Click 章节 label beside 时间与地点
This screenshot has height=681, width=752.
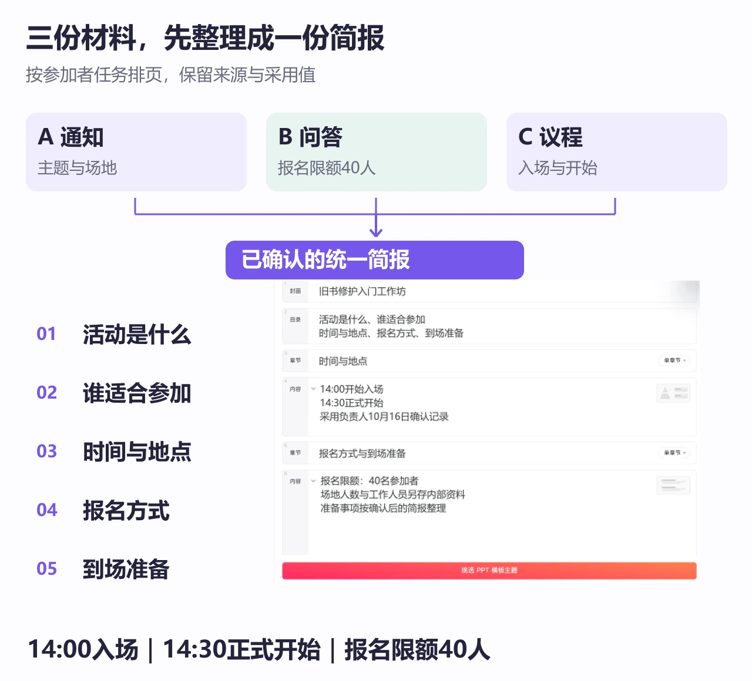pos(296,360)
